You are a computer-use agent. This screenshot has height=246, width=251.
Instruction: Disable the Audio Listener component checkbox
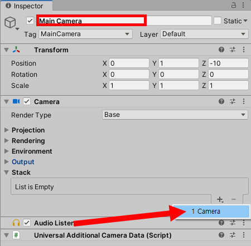point(27,223)
